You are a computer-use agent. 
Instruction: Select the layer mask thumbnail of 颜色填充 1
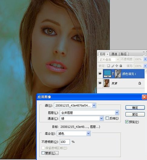(x=118, y=74)
